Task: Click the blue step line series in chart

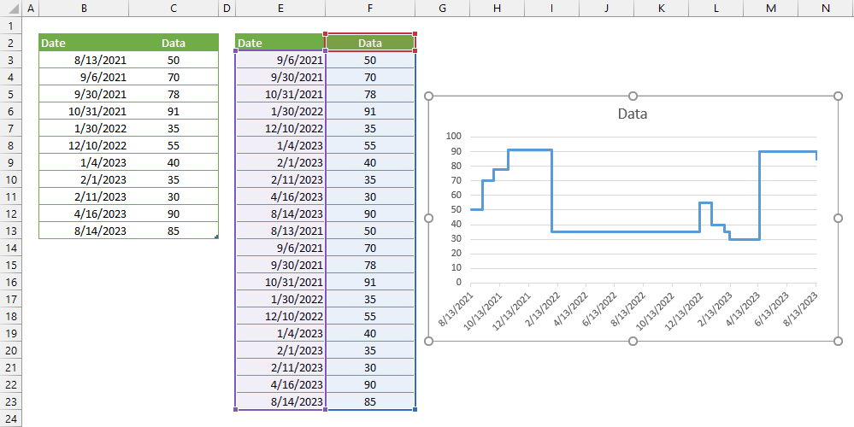Action: 627,231
